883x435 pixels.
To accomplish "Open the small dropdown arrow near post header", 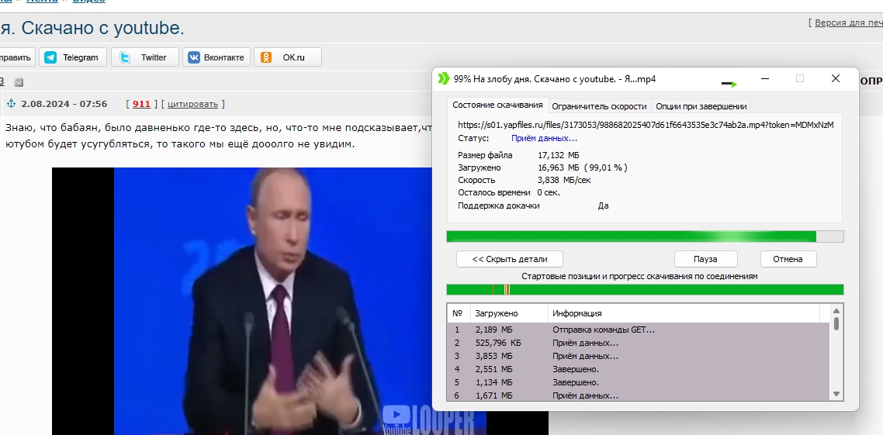I will (19, 82).
